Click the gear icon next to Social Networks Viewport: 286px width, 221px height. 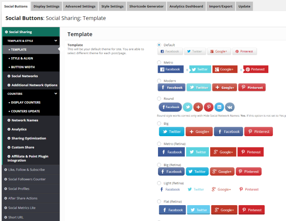(9, 76)
